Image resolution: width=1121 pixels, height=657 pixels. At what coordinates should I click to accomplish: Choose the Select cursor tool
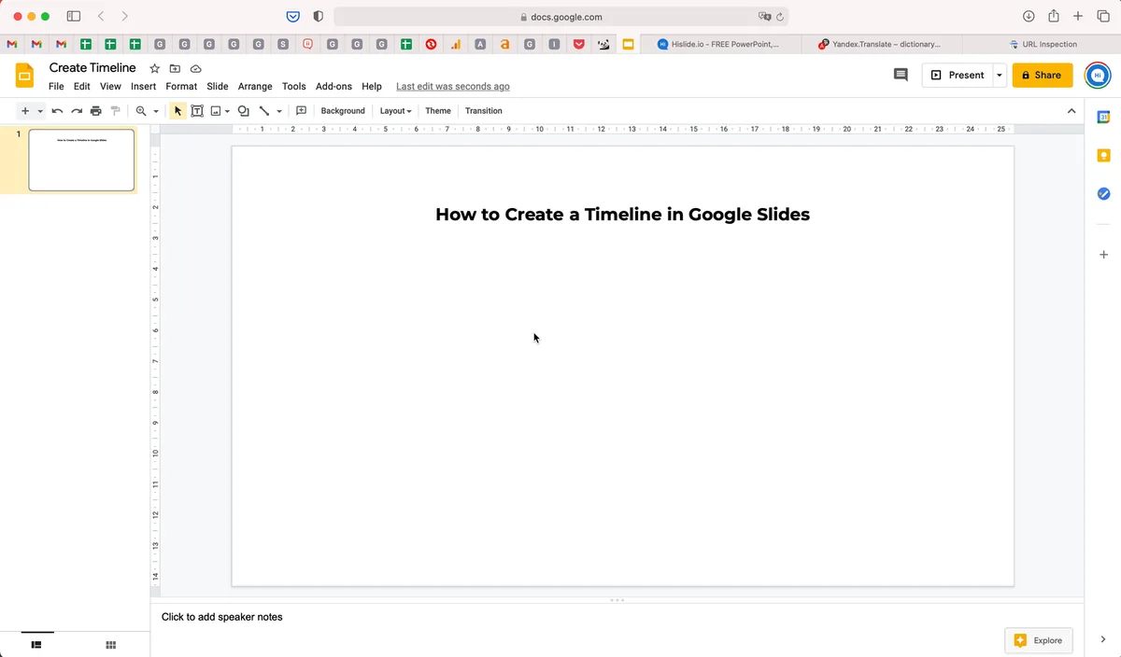[x=177, y=111]
